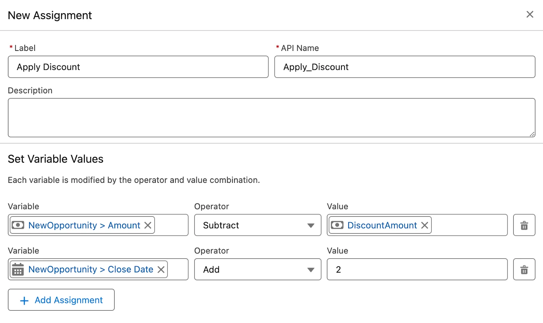Viewport: 543px width, 323px height.
Task: Remove the NewOpportunity > Close Date pill
Action: (x=161, y=269)
